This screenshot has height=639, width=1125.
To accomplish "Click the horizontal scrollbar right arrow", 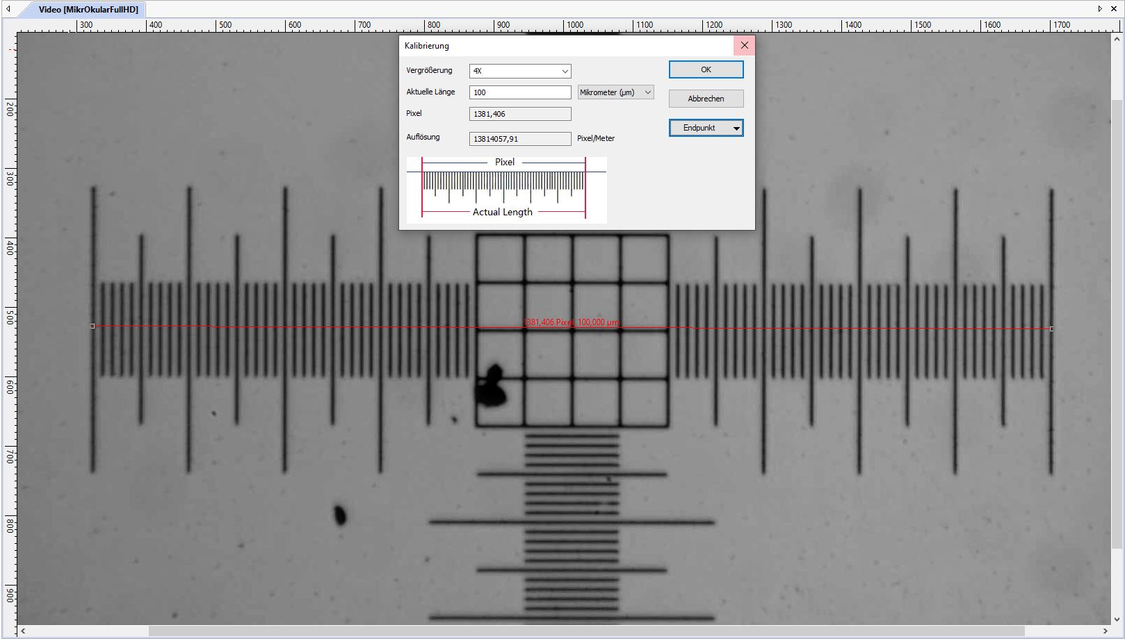I will (x=1106, y=631).
